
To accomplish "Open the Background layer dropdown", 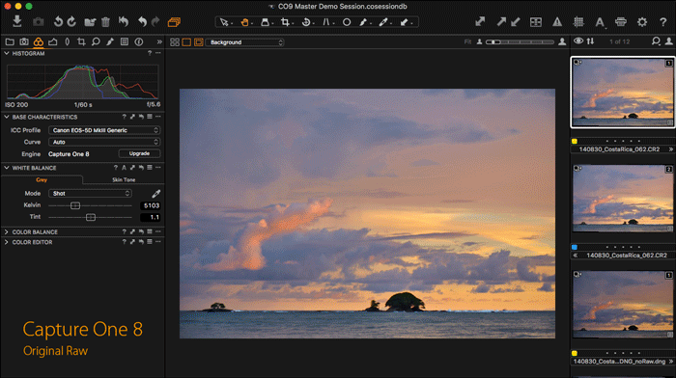I will point(245,42).
